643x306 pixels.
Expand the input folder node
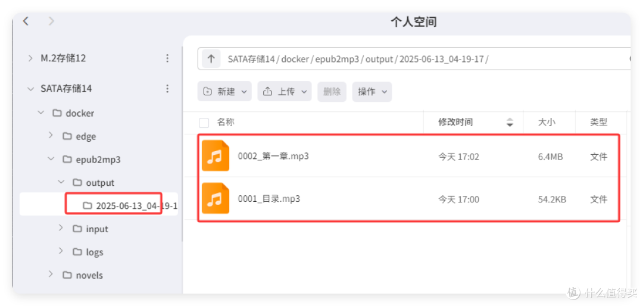(x=61, y=228)
